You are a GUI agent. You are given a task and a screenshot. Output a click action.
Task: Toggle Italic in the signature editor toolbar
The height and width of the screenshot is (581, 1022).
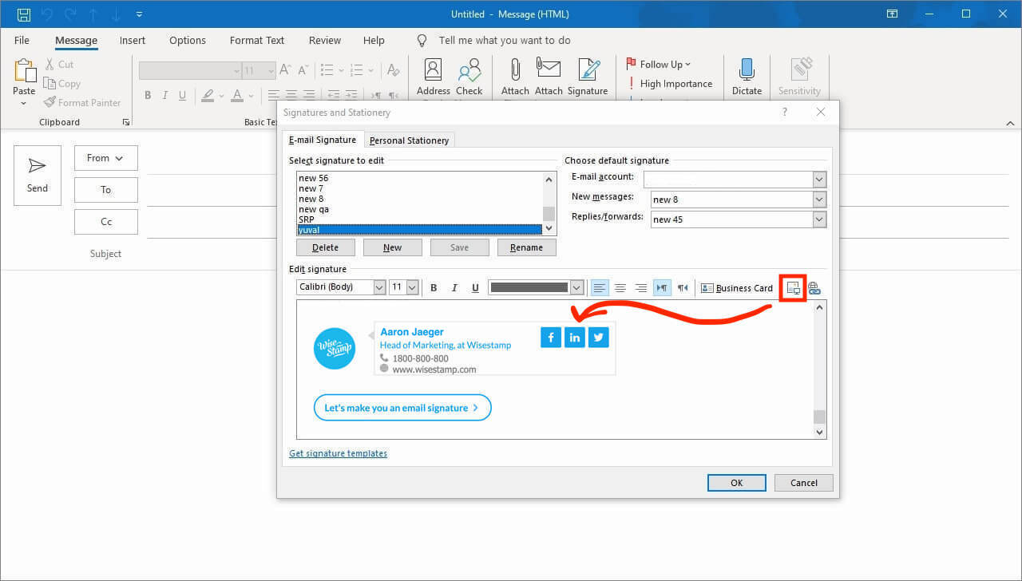454,288
